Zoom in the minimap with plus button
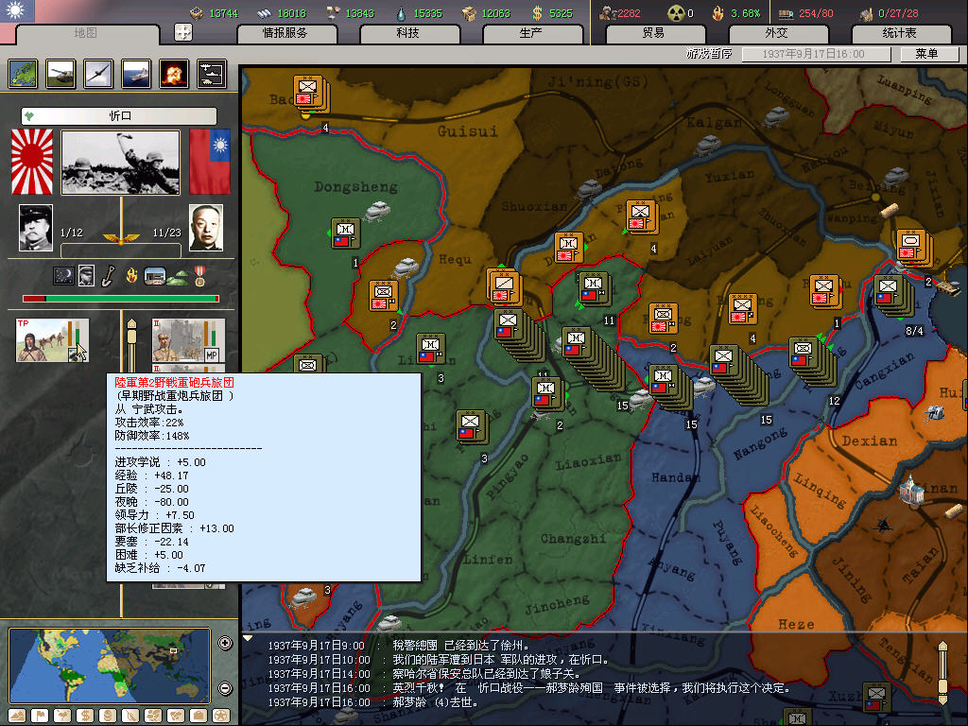The height and width of the screenshot is (726, 968). tap(225, 643)
